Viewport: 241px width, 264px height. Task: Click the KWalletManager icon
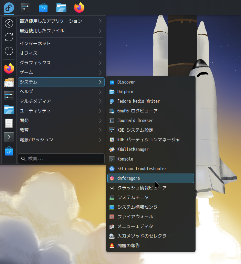point(112,150)
